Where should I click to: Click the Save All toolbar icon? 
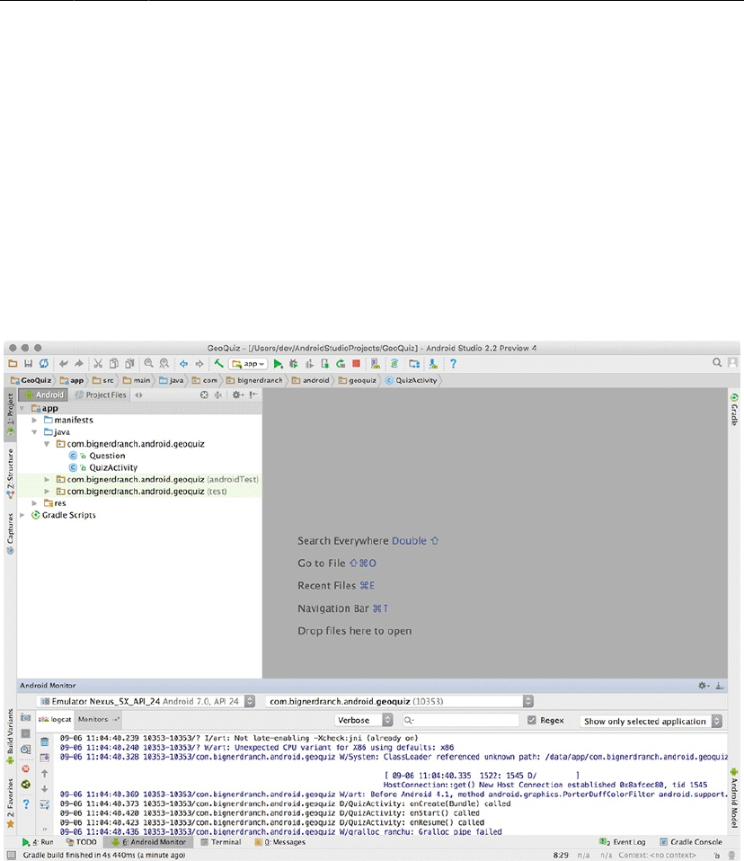click(28, 363)
